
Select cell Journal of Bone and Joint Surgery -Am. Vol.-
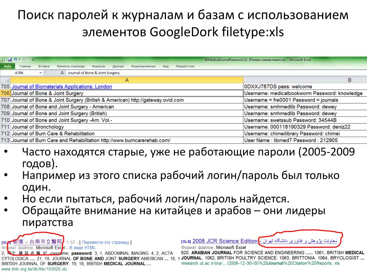click(127, 120)
